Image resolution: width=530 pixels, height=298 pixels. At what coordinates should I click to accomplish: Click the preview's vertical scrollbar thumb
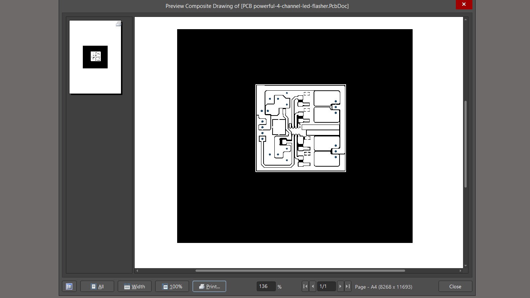point(466,144)
